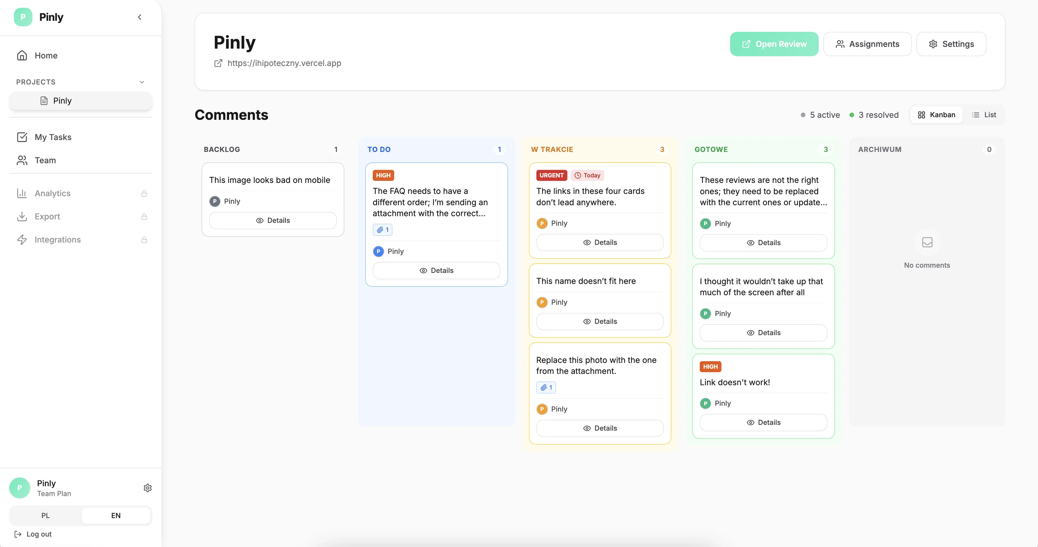This screenshot has height=547, width=1038.
Task: Click the attachment badge on the FAQ card
Action: [382, 230]
